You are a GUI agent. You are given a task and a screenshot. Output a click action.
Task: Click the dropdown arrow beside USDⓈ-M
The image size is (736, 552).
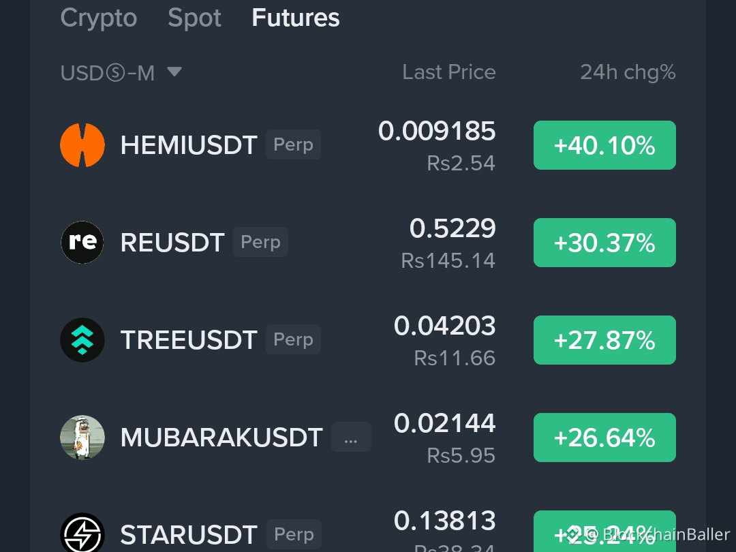coord(174,72)
